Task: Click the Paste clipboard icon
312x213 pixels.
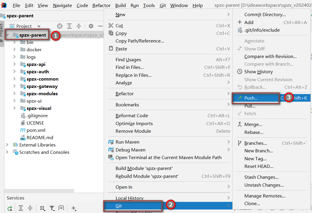Action: tap(111, 48)
